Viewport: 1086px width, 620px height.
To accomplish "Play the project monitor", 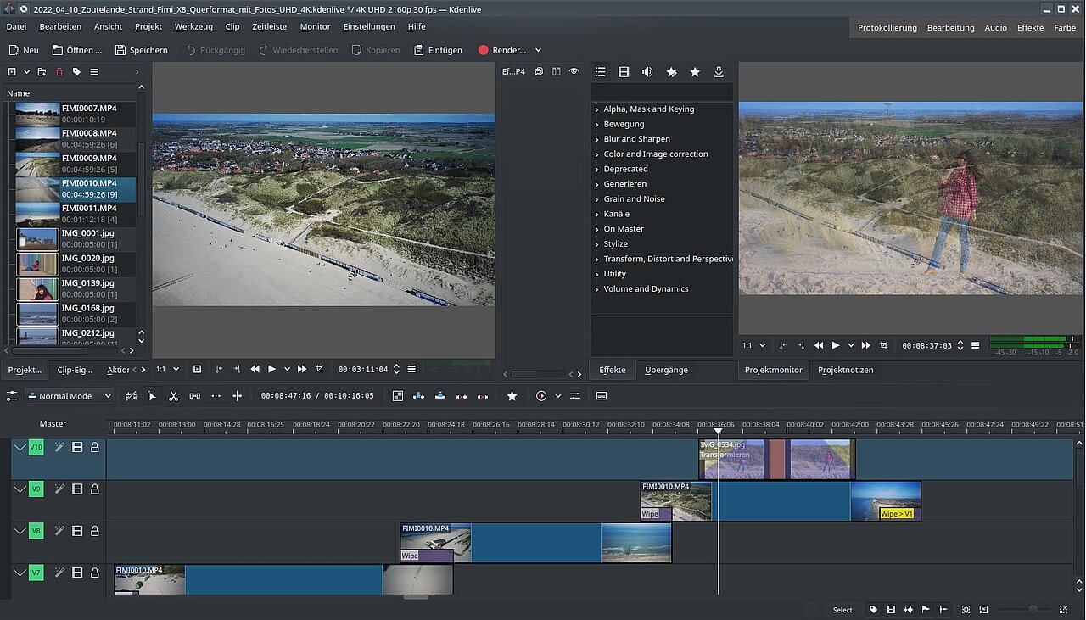I will (836, 345).
